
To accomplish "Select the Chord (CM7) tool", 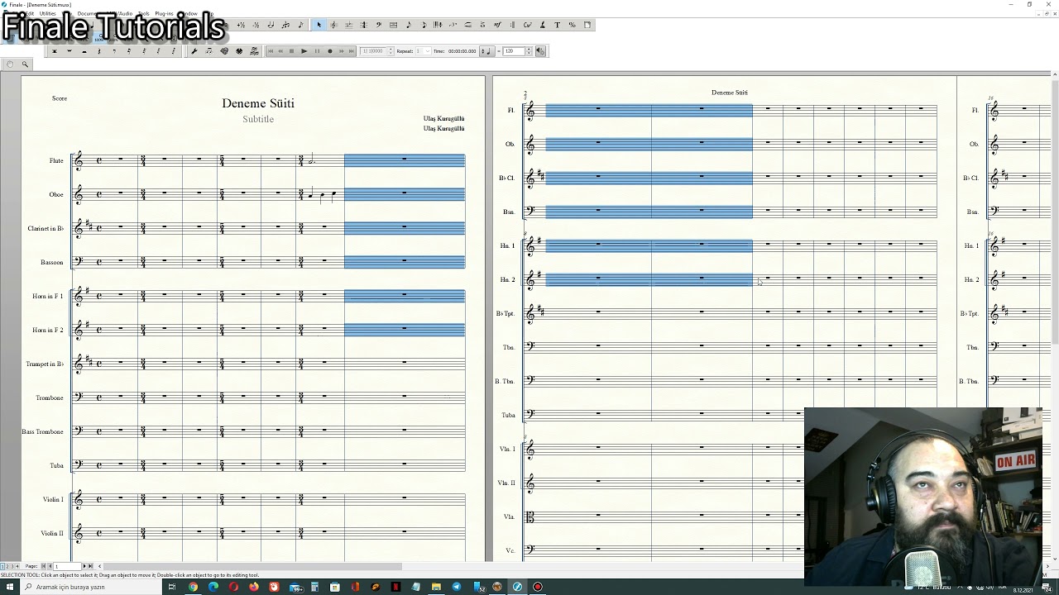I will point(527,25).
